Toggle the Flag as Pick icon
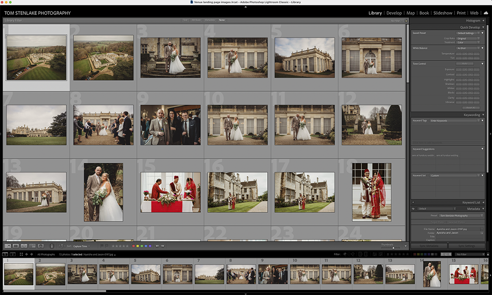Viewport: 492px width, 295px height. pos(102,246)
